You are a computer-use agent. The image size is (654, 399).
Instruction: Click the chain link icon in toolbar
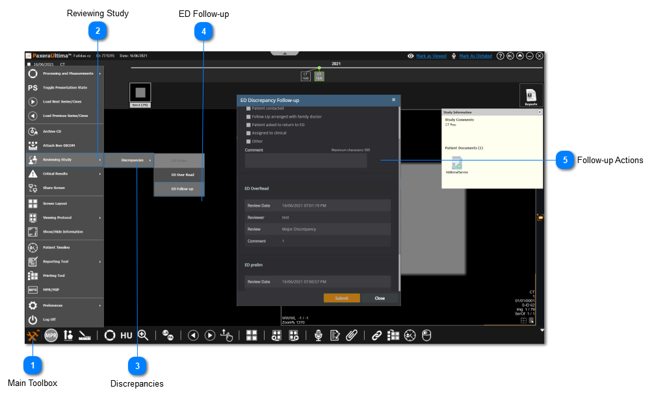pos(376,335)
